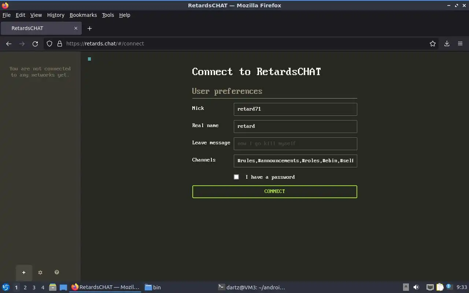The width and height of the screenshot is (469, 293).
Task: Select the RetardsCHAT browser tab
Action: pos(41,28)
